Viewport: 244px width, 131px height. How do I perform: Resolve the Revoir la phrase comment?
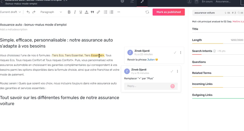coord(175,52)
